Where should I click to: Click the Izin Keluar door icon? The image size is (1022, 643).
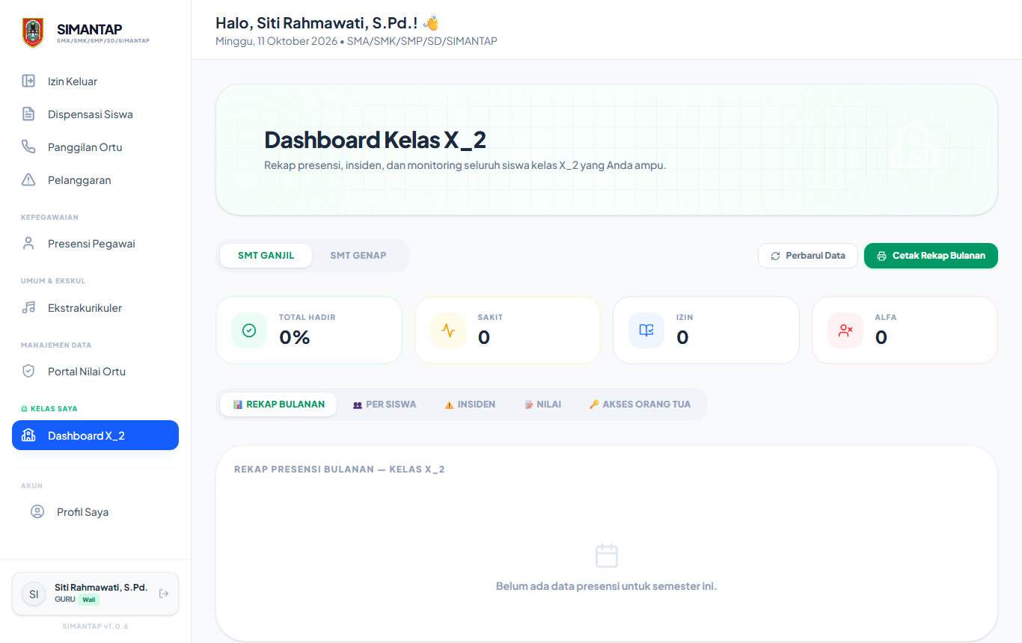tap(28, 81)
